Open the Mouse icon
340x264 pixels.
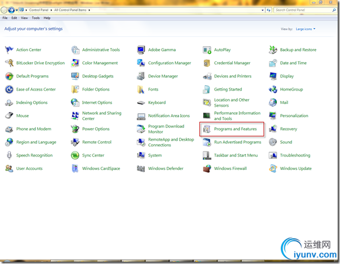pos(9,116)
